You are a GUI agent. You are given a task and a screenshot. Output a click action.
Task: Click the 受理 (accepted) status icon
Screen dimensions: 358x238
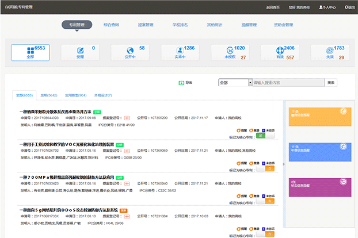click(80, 51)
